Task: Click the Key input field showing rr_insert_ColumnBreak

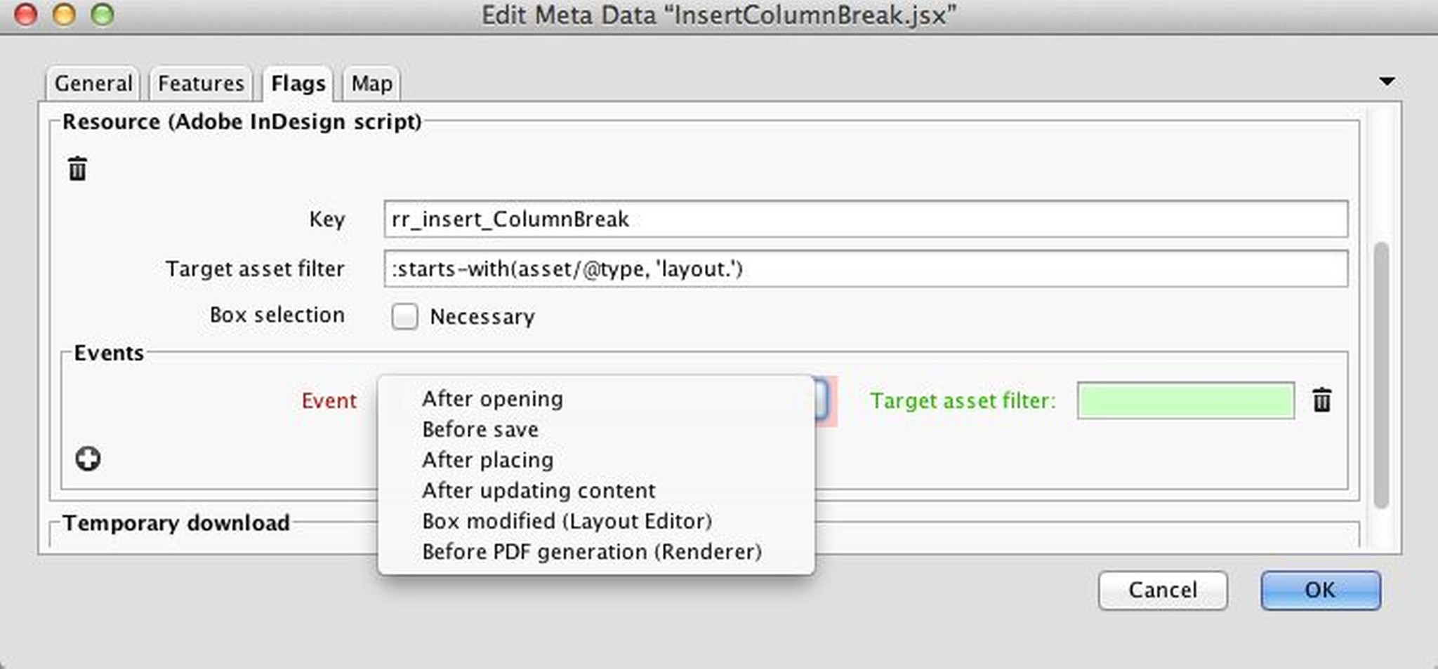Action: [x=864, y=219]
